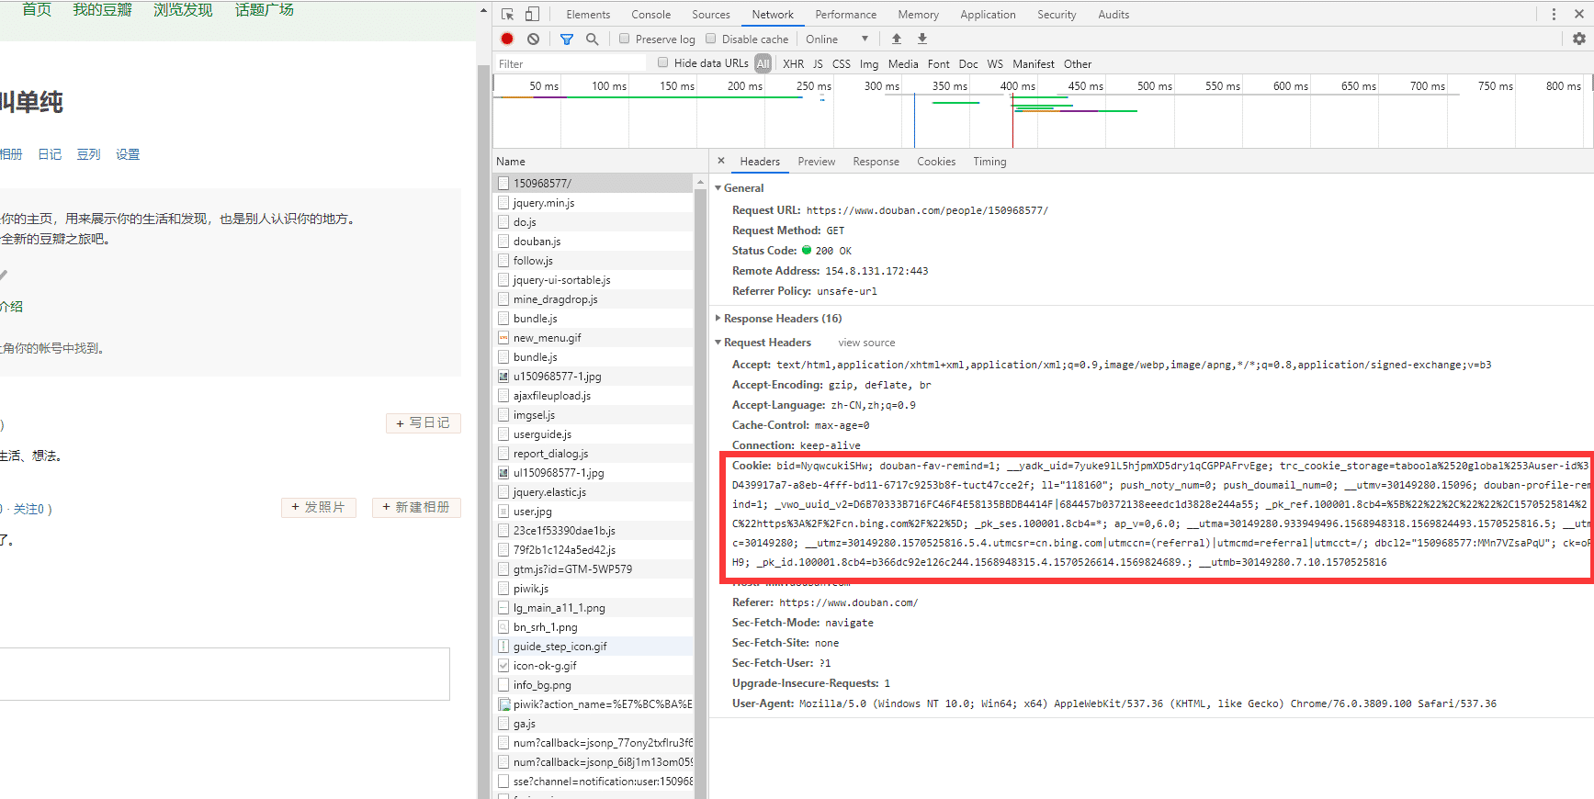Stop recording network log
Viewport: 1594px width, 799px height.
[507, 39]
